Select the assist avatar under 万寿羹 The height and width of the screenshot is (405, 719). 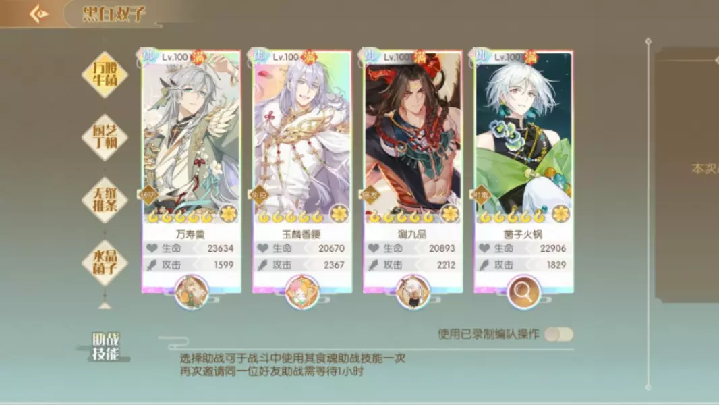point(191,292)
